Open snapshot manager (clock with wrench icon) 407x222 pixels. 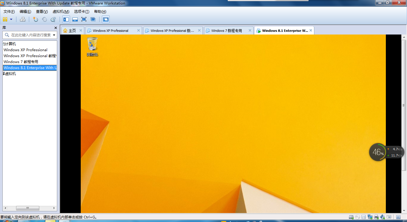click(53, 19)
